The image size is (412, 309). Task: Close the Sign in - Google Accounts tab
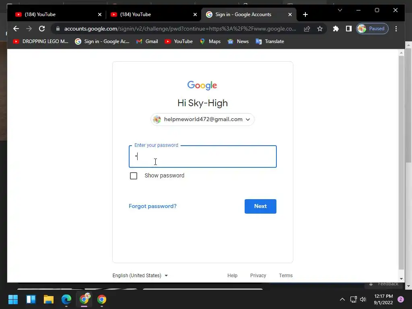click(290, 14)
